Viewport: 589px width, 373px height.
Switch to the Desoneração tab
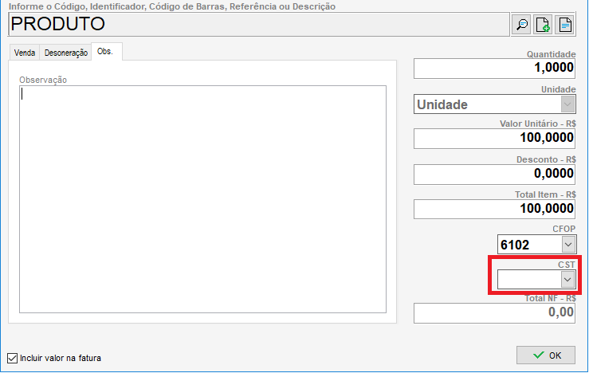tap(65, 53)
